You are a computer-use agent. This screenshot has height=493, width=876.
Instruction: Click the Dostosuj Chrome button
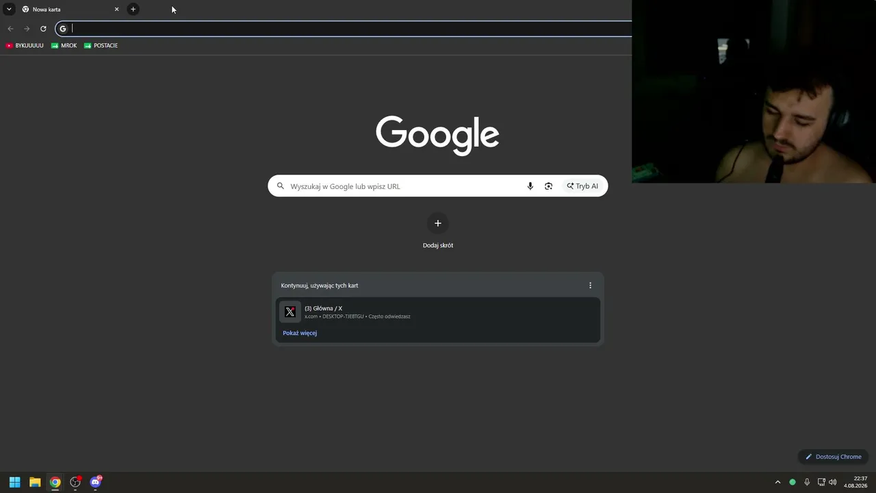[833, 457]
